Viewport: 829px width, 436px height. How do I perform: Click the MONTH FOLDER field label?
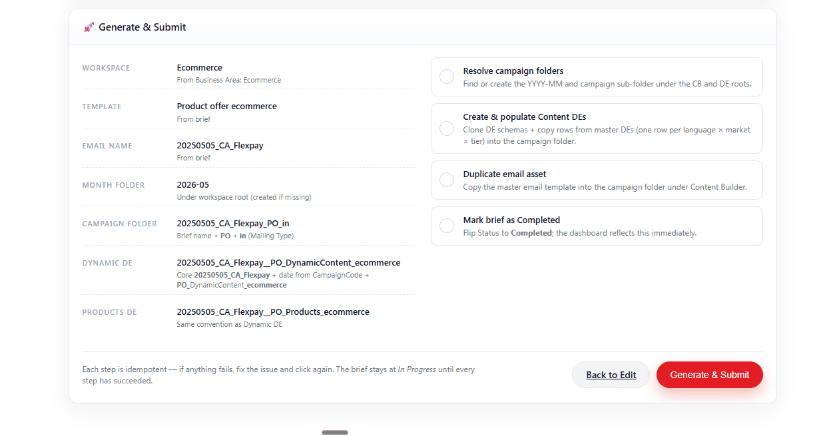113,185
